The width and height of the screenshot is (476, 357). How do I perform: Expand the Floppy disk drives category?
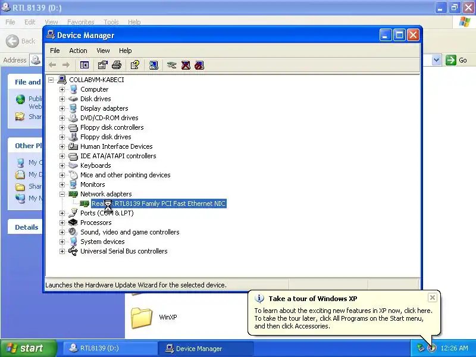[62, 137]
